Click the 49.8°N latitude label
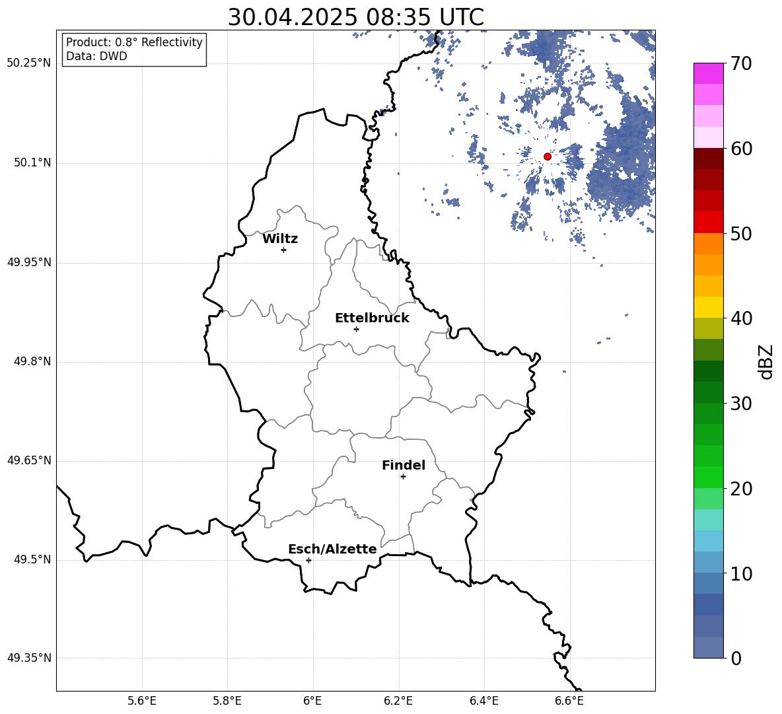 click(x=33, y=361)
